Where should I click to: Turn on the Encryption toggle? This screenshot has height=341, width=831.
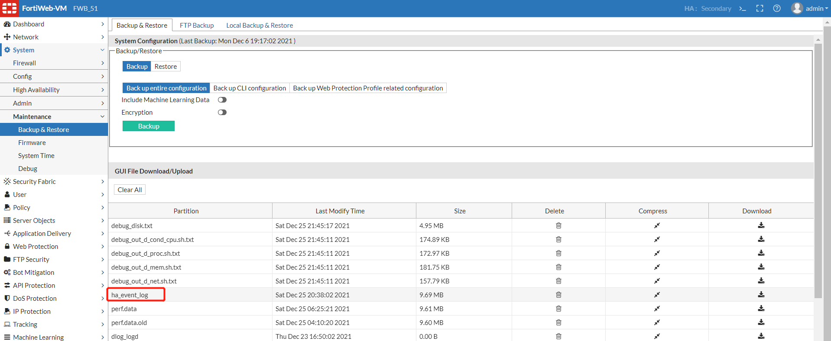(x=222, y=113)
